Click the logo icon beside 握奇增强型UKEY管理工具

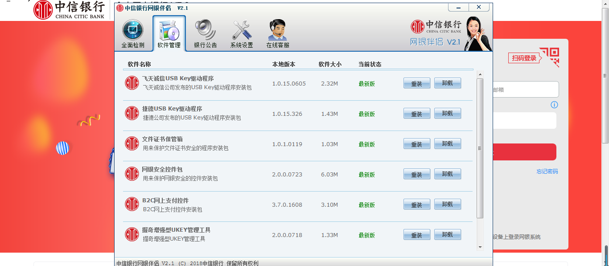tap(132, 234)
